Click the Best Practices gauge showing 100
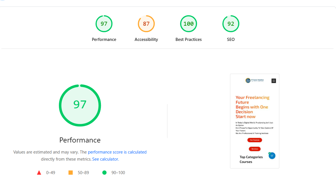This screenshot has height=184, width=336. (x=189, y=24)
